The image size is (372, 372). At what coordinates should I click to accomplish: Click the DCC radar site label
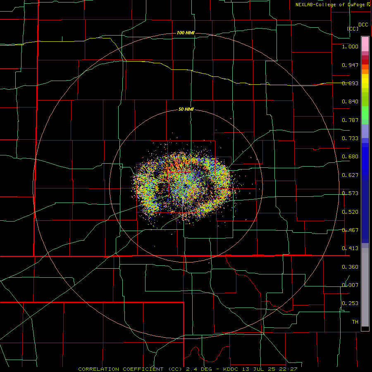click(363, 25)
